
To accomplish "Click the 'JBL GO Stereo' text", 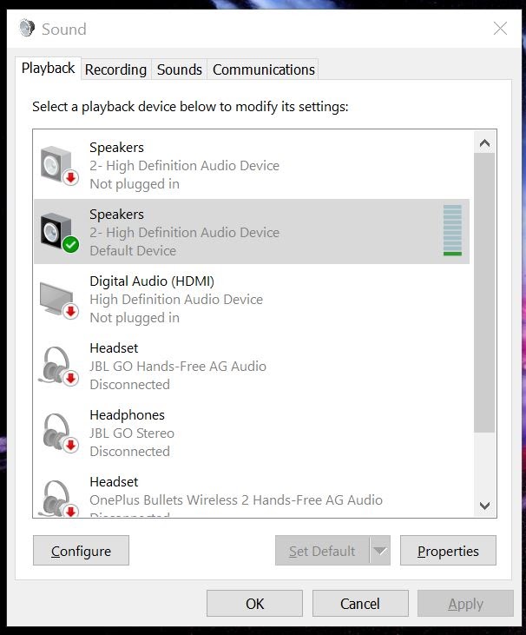I will [132, 433].
